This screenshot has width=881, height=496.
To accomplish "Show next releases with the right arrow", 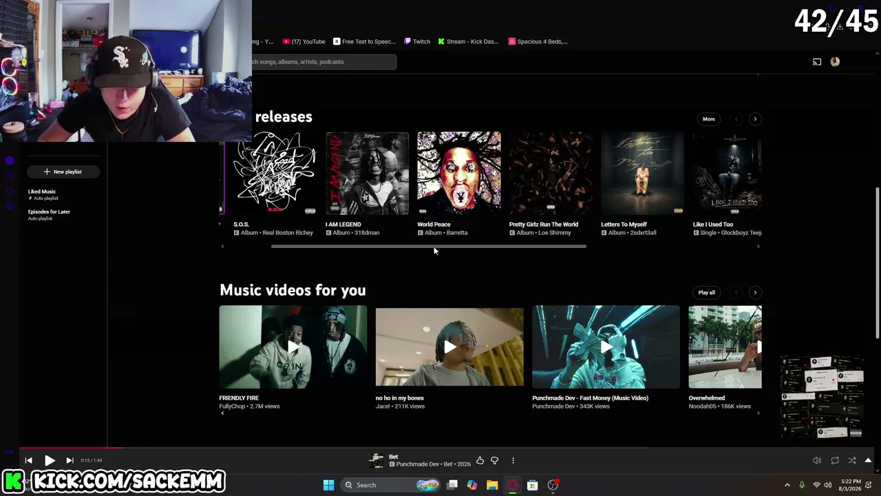I will 755,119.
